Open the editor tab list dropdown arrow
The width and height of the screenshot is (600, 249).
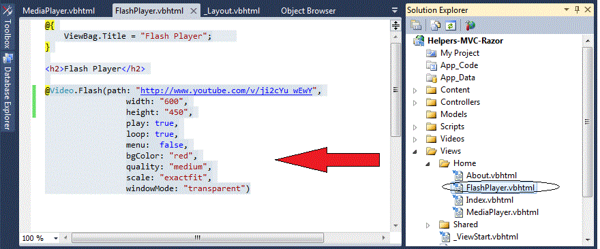394,12
